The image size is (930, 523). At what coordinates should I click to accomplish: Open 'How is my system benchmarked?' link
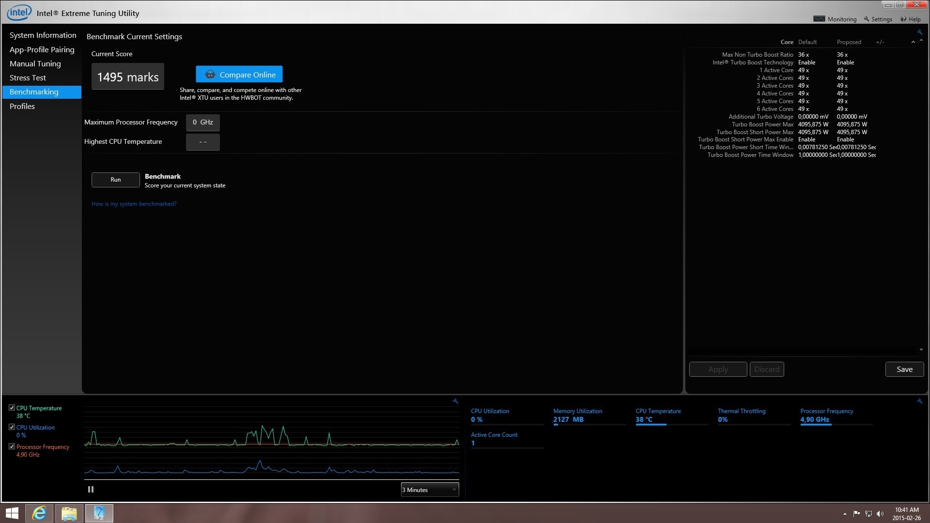[x=134, y=204]
